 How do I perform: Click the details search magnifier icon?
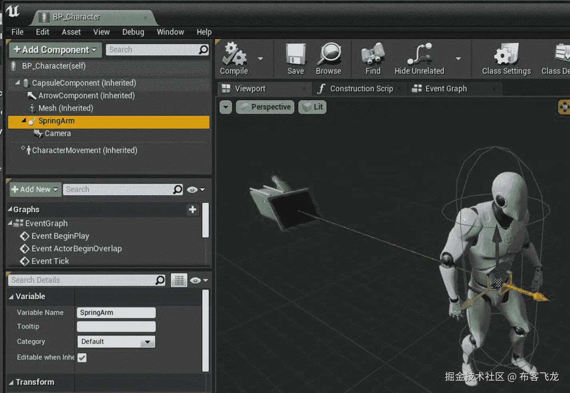160,280
